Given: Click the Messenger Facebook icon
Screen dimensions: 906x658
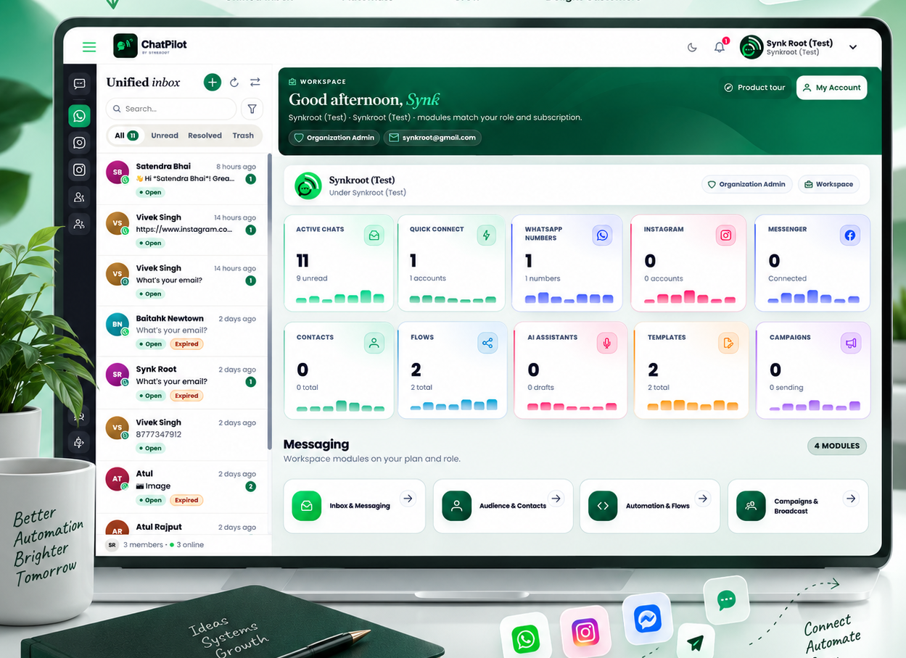Looking at the screenshot, I should tap(850, 235).
